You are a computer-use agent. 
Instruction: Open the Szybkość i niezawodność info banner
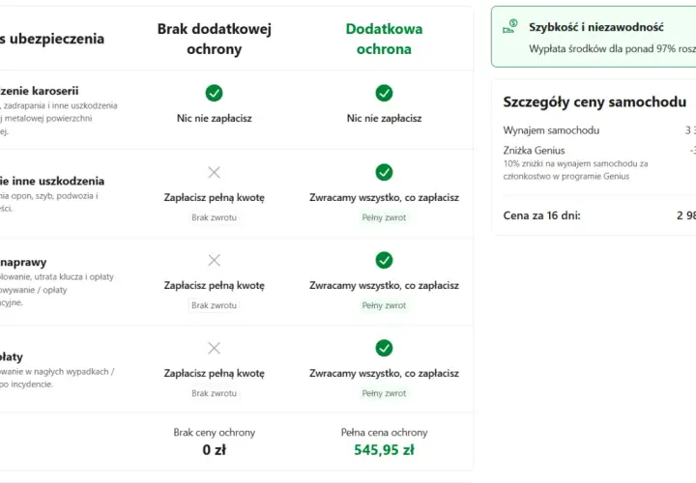click(594, 37)
